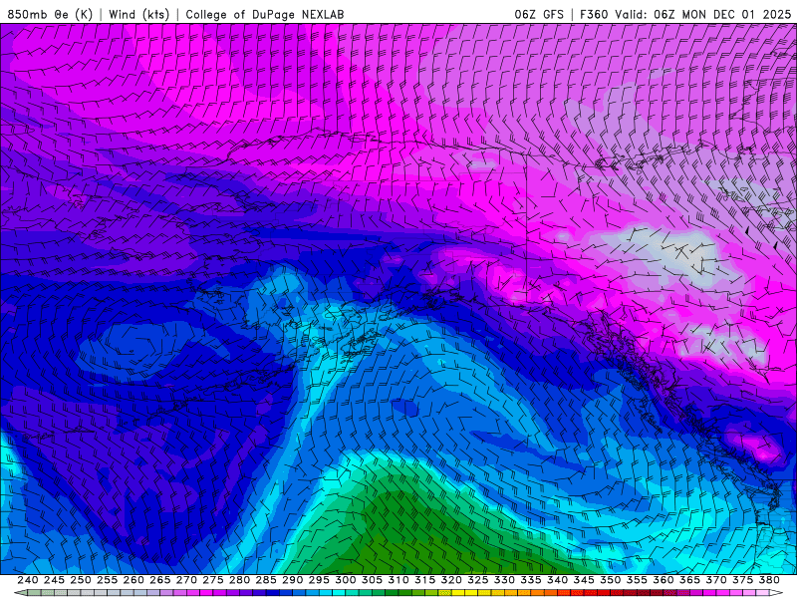Click the 295 value on the color scale
Screen dimensions: 797x598
pos(319,580)
